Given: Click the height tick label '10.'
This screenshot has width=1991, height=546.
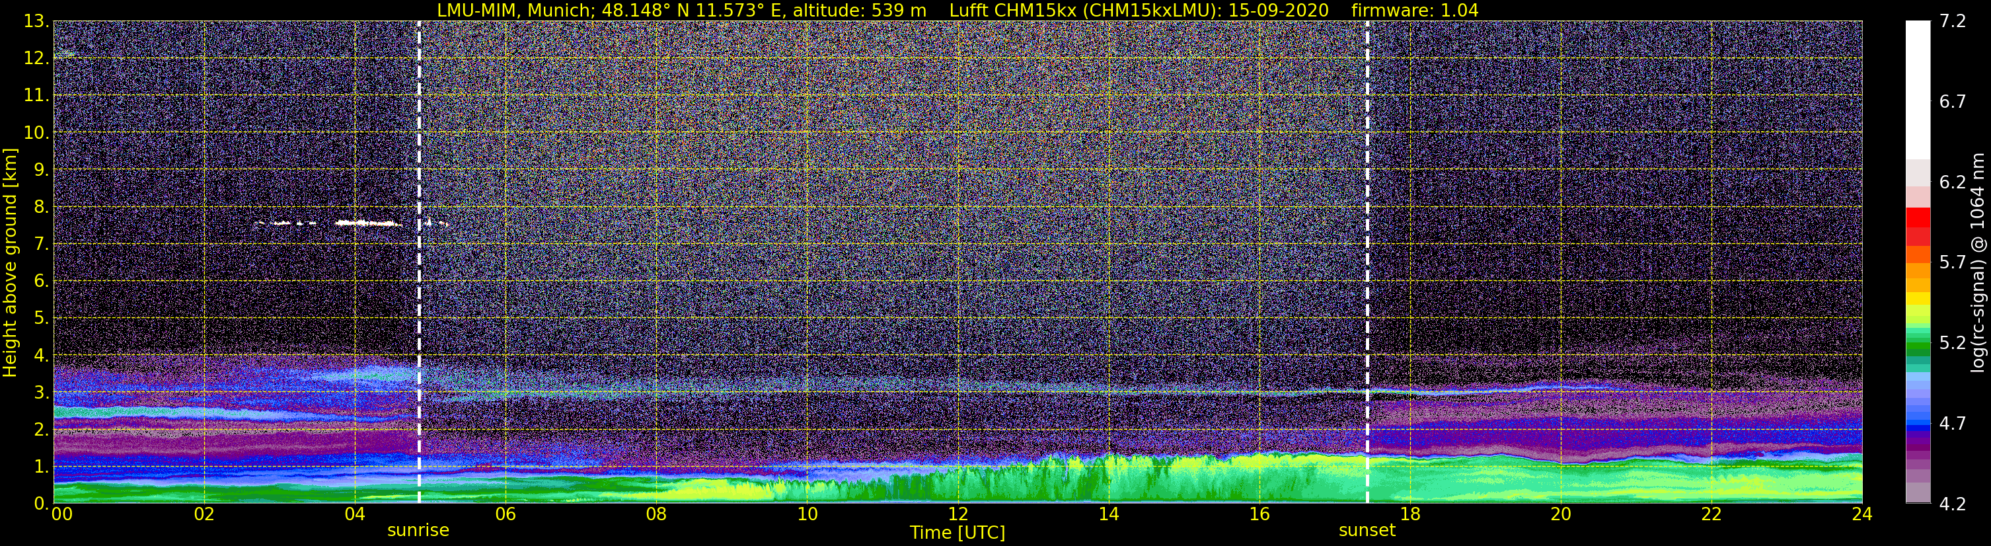Looking at the screenshot, I should (x=36, y=133).
